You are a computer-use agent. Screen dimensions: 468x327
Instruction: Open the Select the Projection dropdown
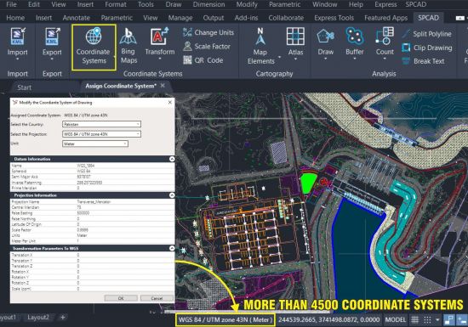tap(101, 134)
